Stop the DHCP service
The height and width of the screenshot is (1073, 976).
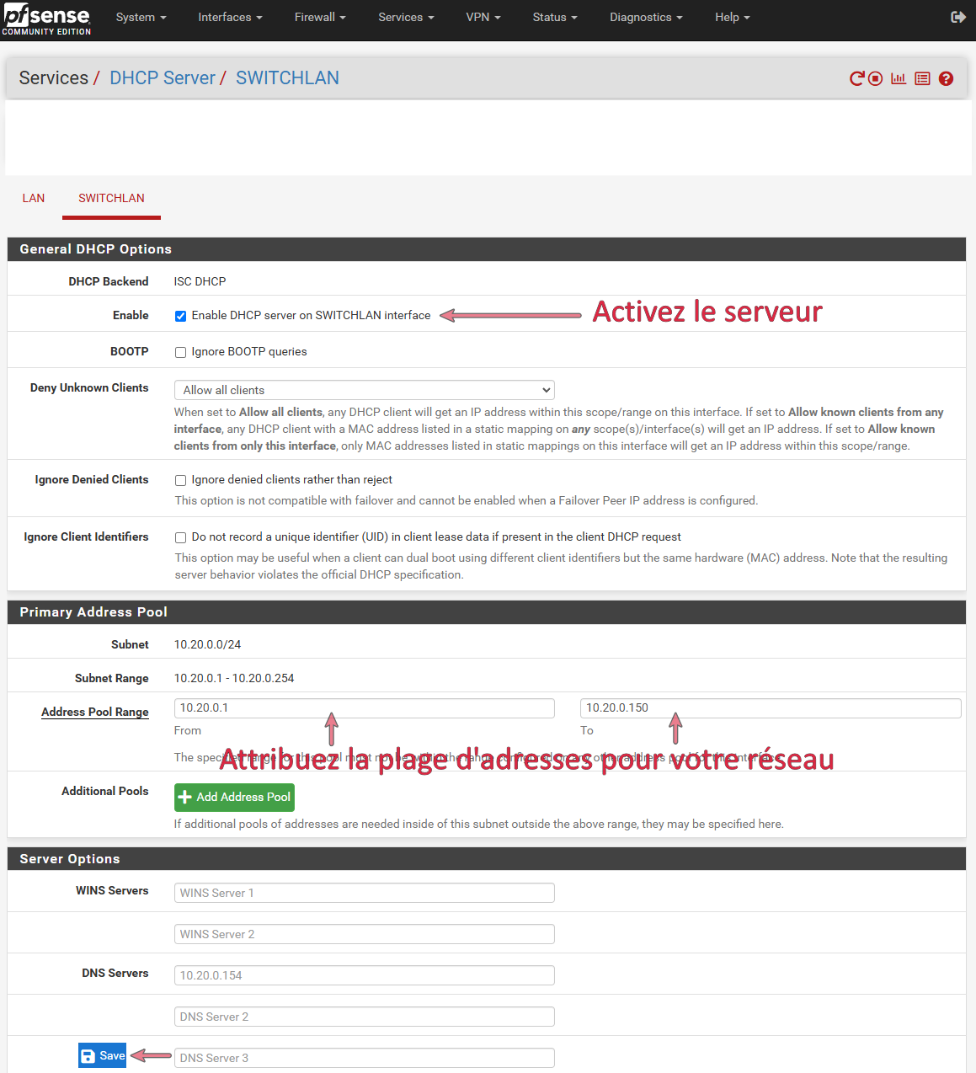point(876,78)
